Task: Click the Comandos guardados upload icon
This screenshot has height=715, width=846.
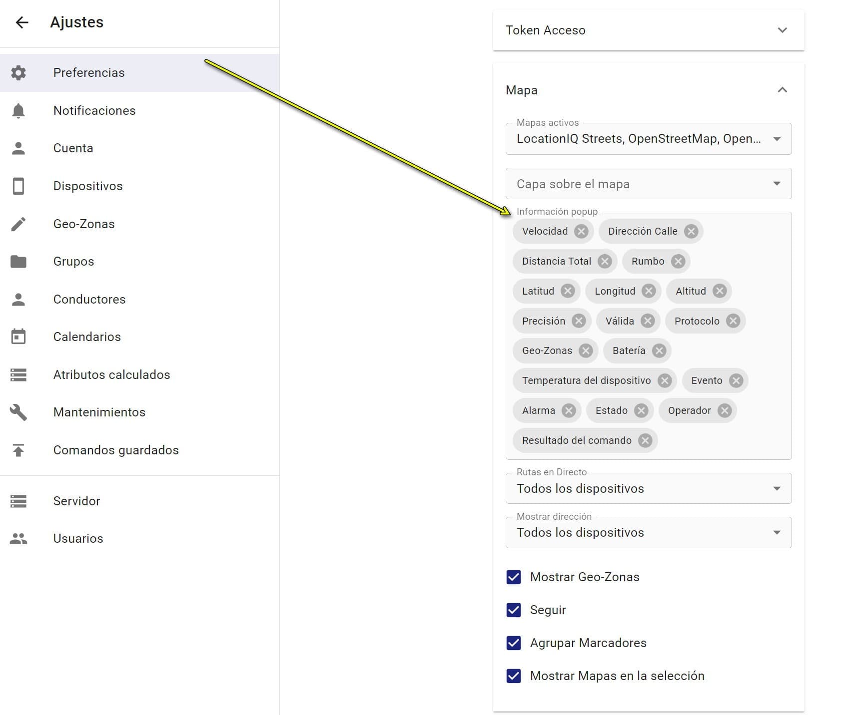Action: [x=18, y=450]
